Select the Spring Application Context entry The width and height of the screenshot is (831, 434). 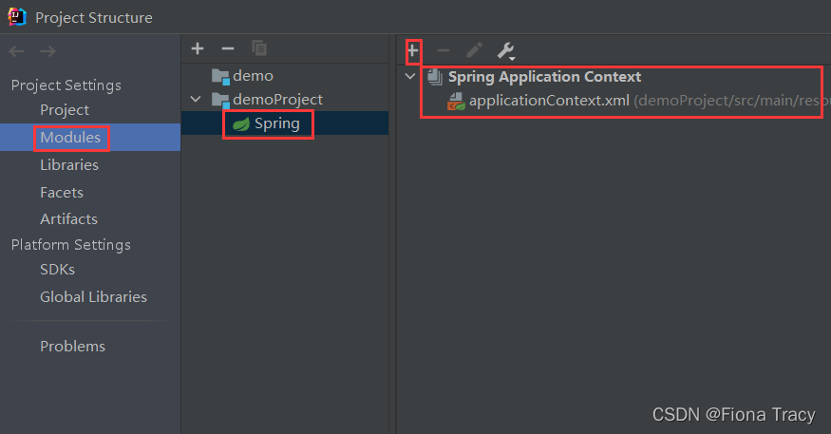545,77
